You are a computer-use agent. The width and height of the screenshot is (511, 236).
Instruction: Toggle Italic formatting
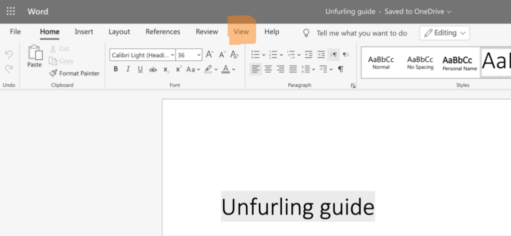point(128,69)
